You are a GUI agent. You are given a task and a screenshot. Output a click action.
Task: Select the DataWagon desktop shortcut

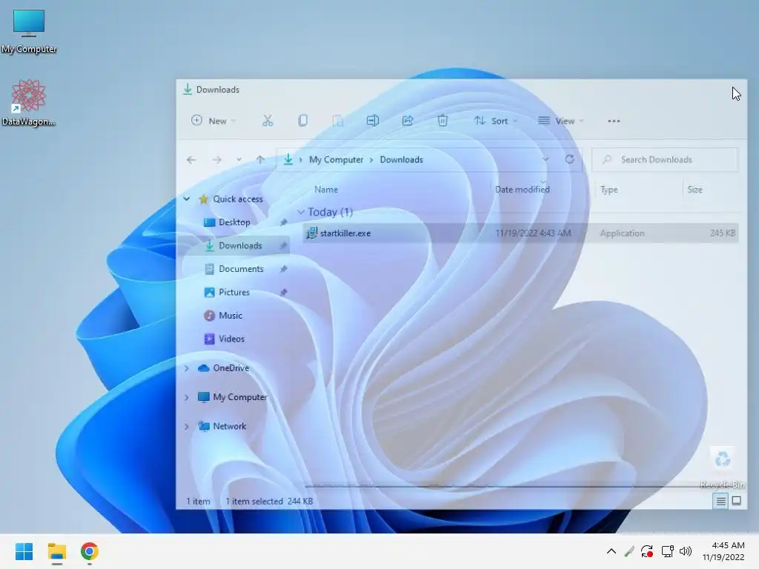[x=29, y=102]
